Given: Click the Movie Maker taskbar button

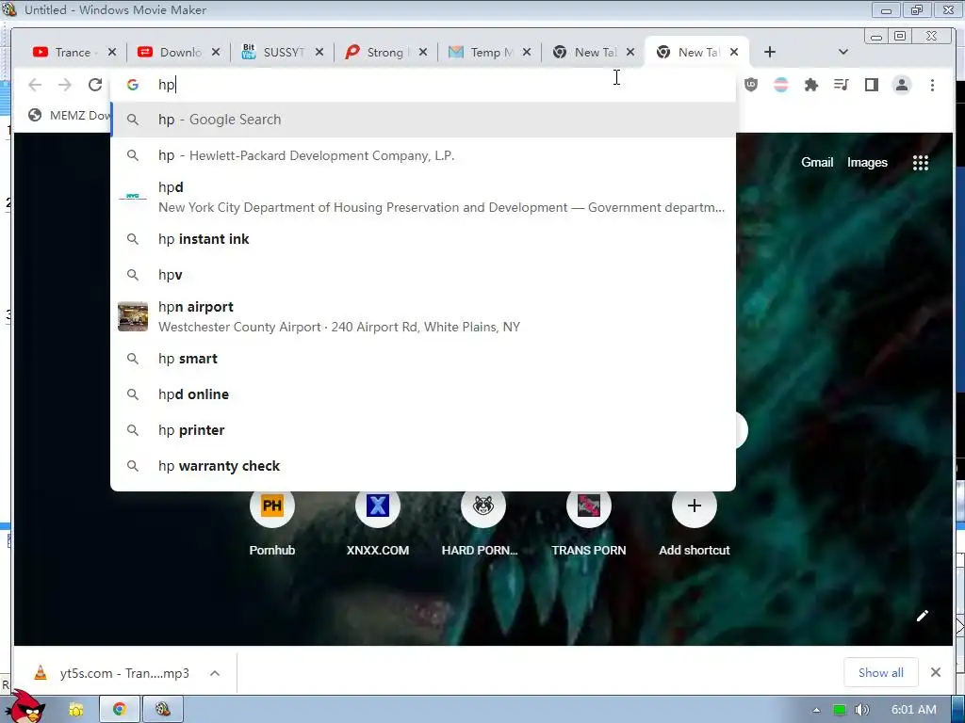Looking at the screenshot, I should [x=163, y=710].
